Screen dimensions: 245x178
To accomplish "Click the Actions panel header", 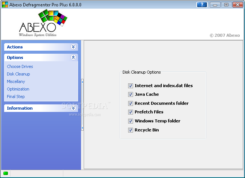I will click(x=41, y=47).
